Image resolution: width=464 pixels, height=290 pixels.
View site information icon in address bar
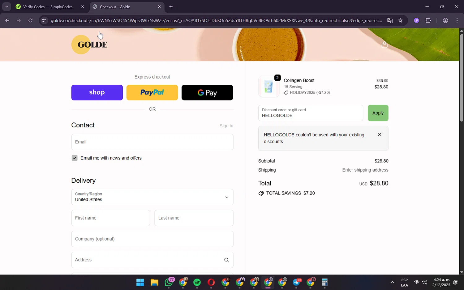point(44,21)
